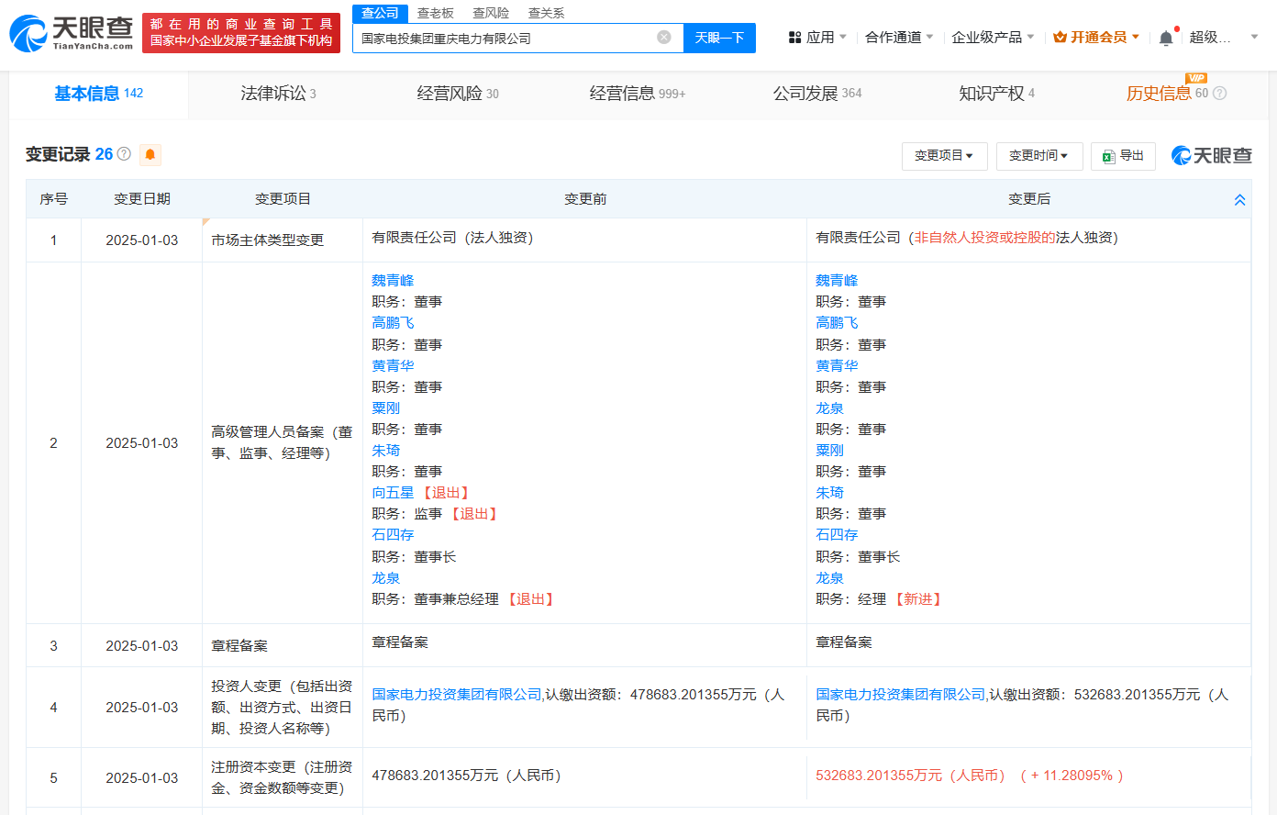
Task: Open 国家电力投资集团有限公司 link in 变更后 column
Action: pyautogui.click(x=901, y=695)
